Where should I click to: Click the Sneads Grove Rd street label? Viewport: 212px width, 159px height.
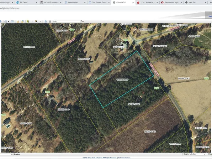[154, 69]
